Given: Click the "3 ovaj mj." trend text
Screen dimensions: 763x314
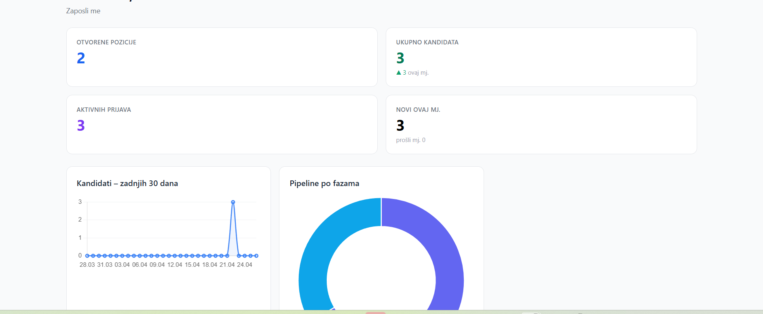Looking at the screenshot, I should [416, 73].
